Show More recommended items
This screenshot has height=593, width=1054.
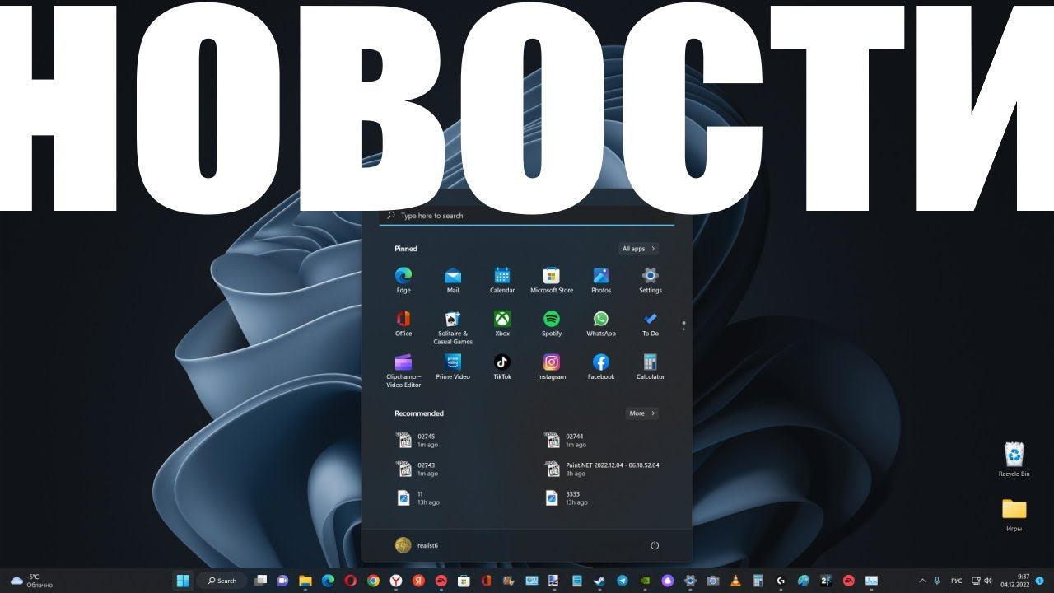click(x=642, y=413)
